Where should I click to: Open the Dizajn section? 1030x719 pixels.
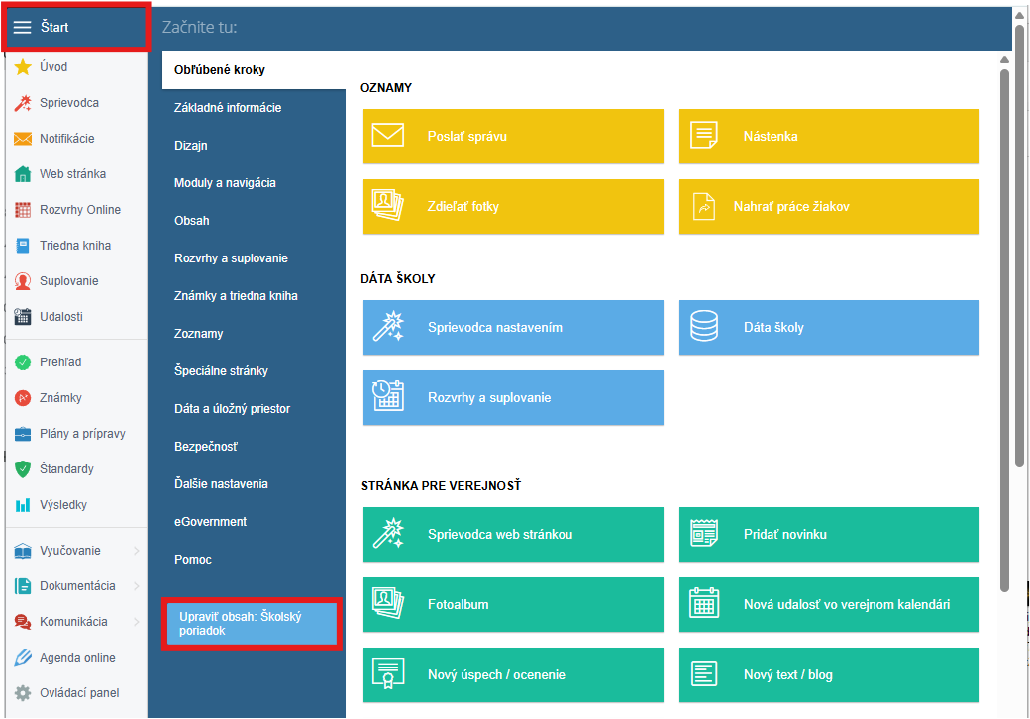pyautogui.click(x=254, y=146)
